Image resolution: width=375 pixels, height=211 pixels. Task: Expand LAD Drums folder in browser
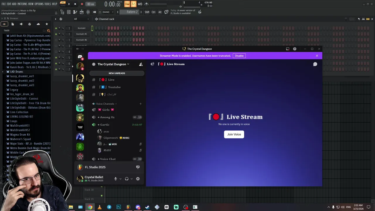click(x=3, y=72)
